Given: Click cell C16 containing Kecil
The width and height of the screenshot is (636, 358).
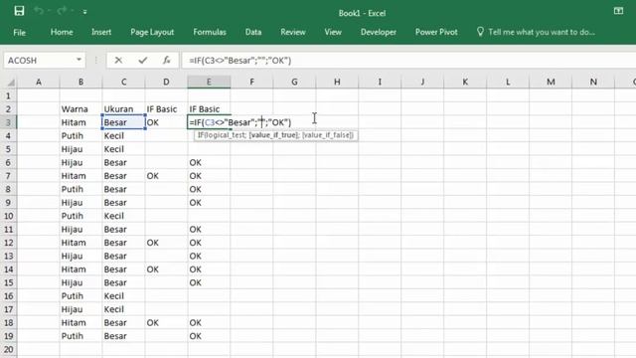Looking at the screenshot, I should 123,296.
